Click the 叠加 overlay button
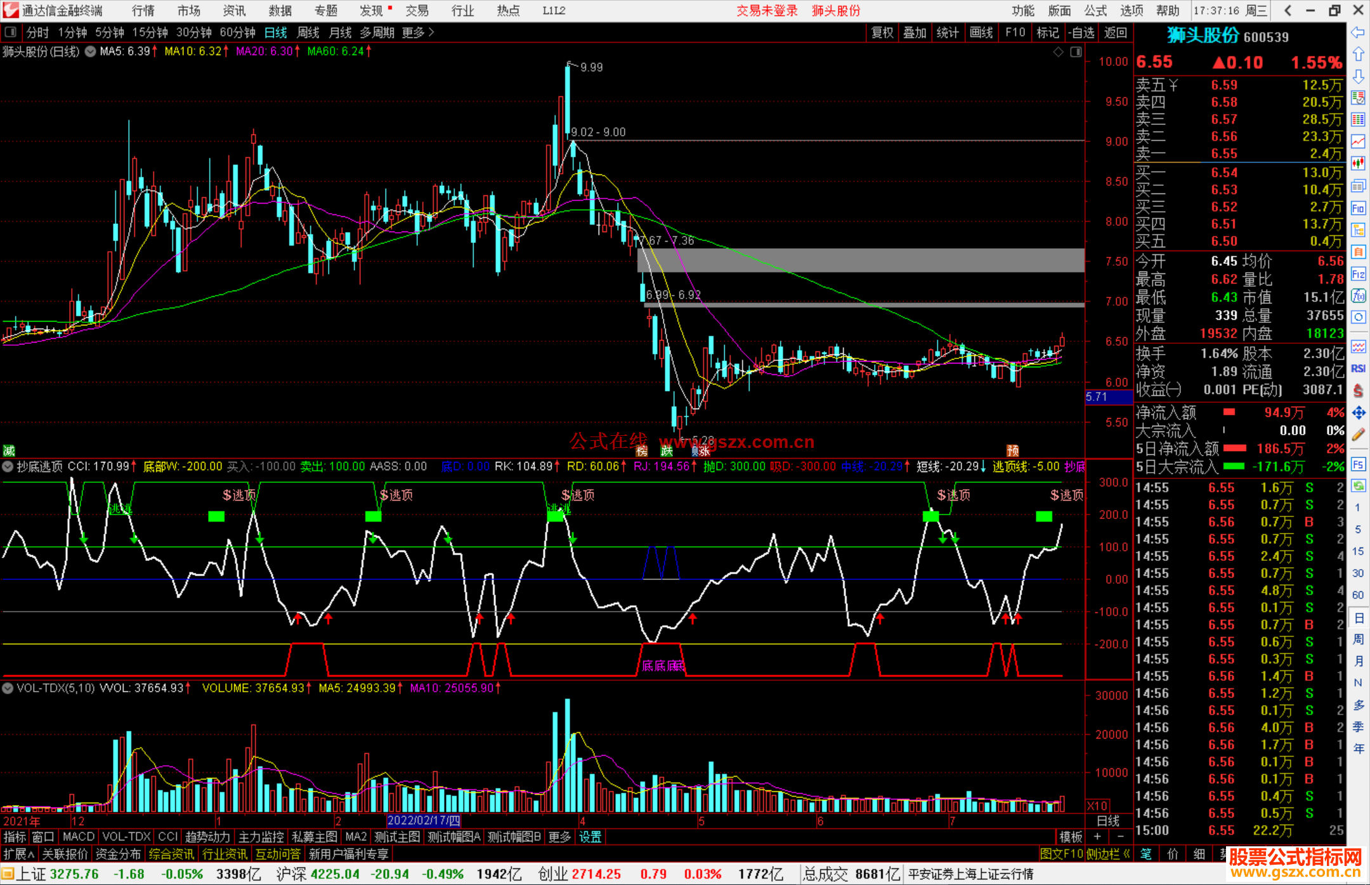This screenshot has width=1370, height=885. pos(915,32)
